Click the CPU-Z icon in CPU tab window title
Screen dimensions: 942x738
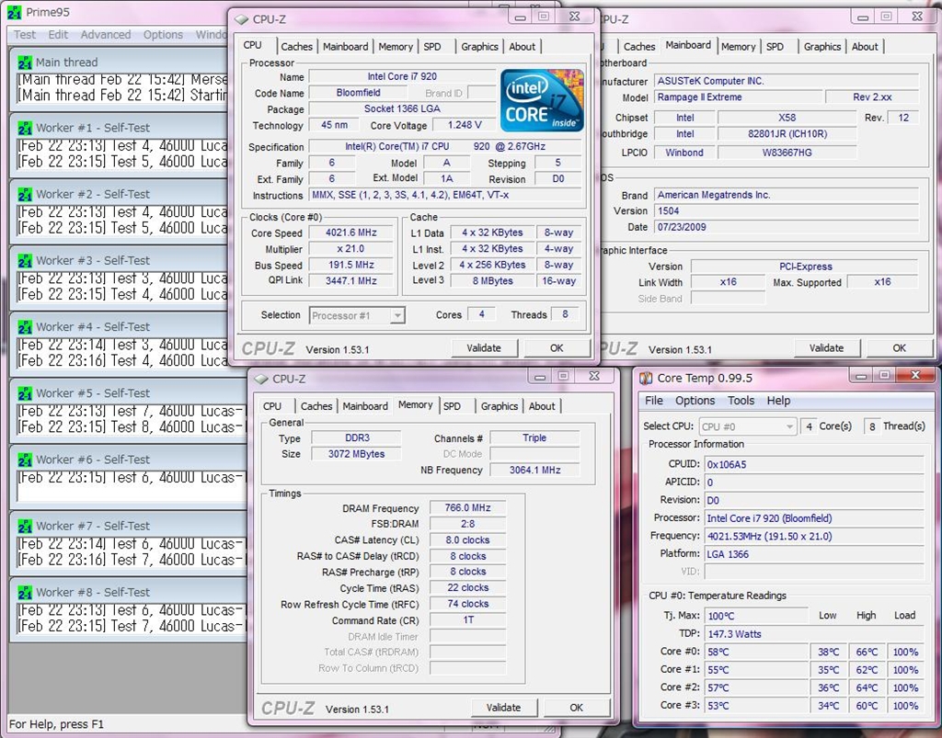point(242,19)
